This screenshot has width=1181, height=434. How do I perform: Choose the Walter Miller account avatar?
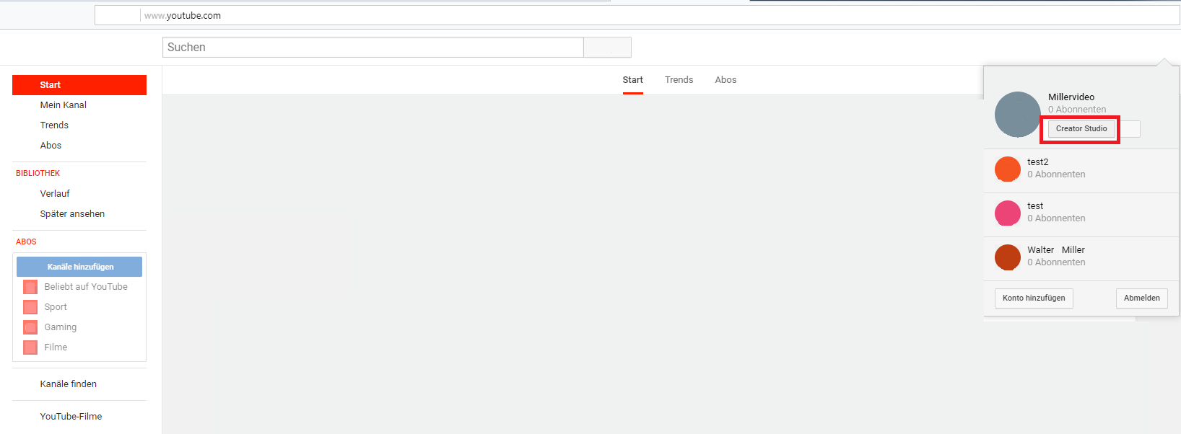tap(1007, 257)
